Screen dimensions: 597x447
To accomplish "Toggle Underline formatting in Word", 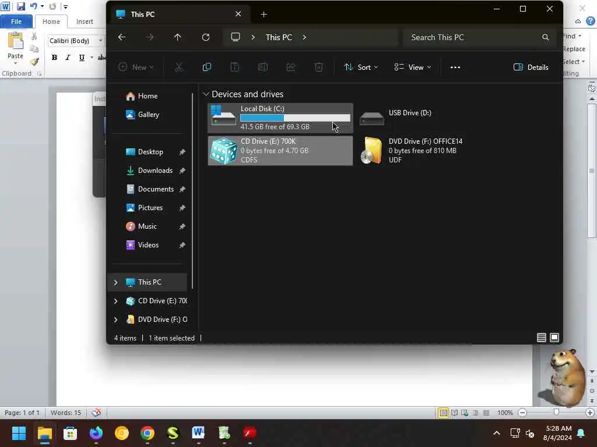I will point(82,58).
